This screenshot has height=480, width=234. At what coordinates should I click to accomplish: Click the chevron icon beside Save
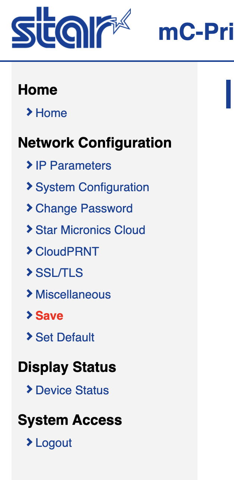coord(29,315)
